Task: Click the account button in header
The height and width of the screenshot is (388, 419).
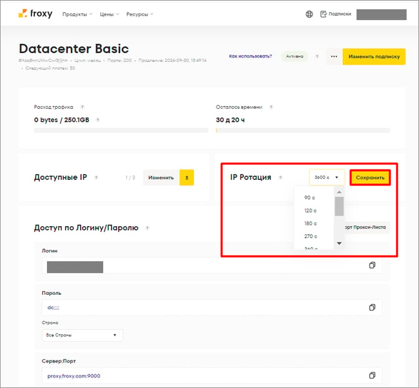Action: (381, 14)
